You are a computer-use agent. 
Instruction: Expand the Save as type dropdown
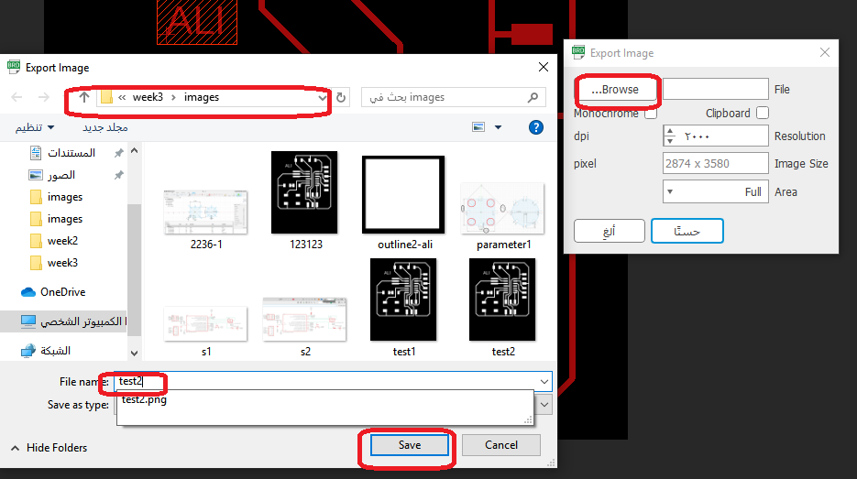coord(544,405)
